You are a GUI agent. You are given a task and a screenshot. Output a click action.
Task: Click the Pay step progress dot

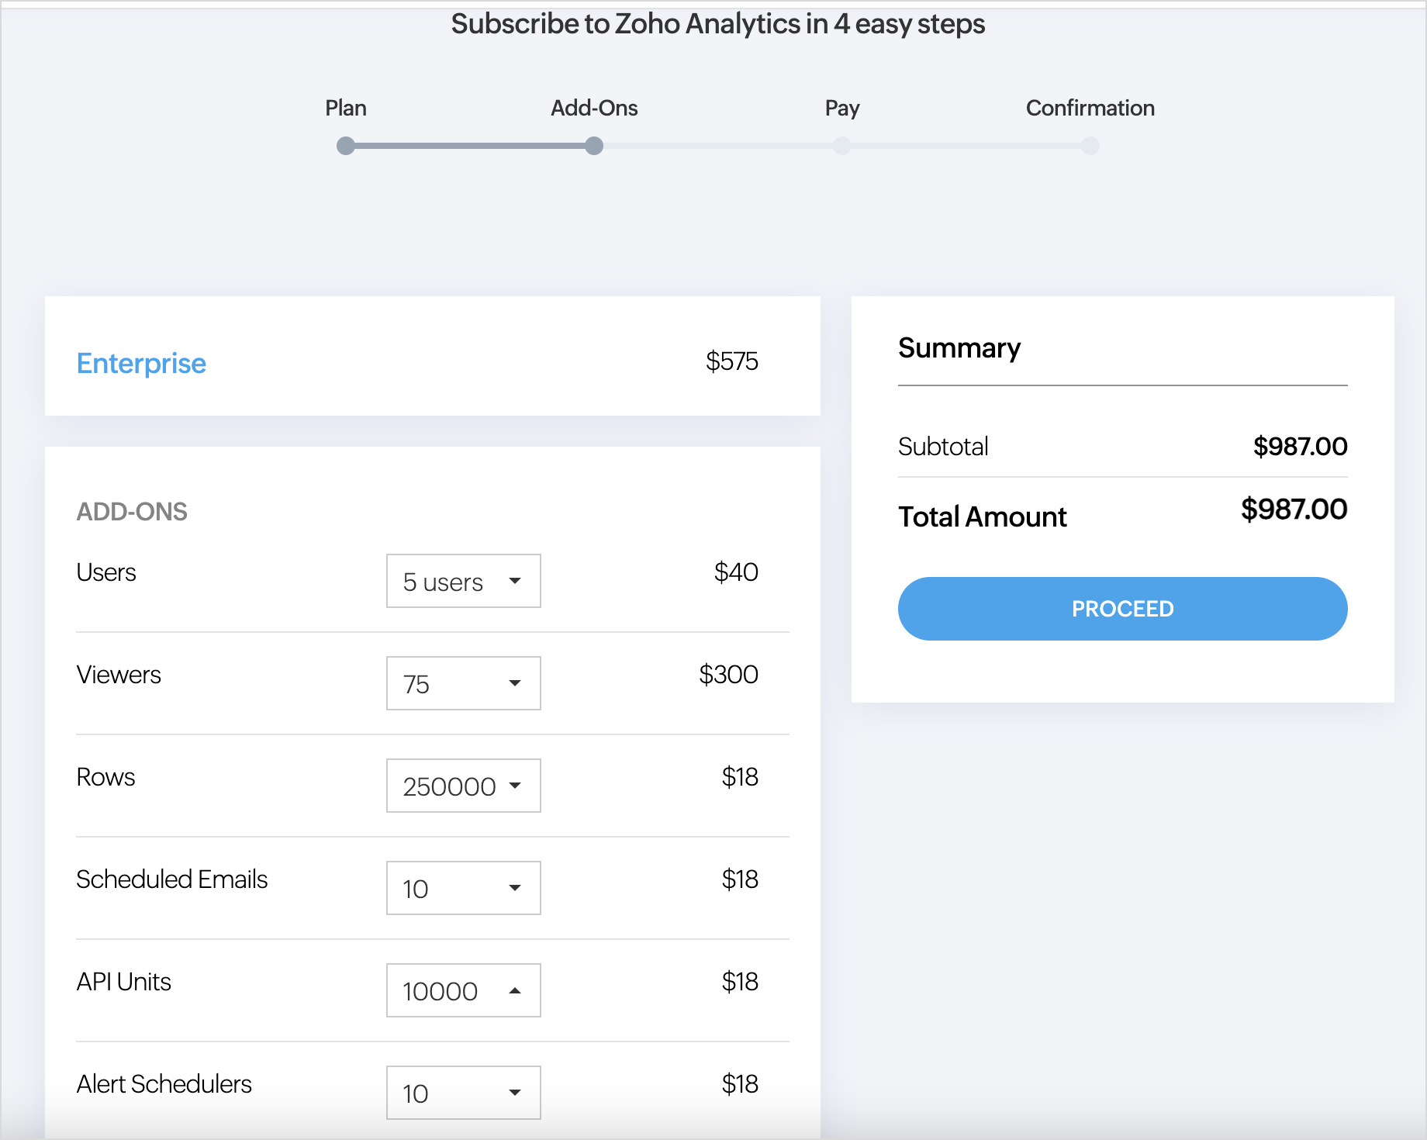coord(842,146)
